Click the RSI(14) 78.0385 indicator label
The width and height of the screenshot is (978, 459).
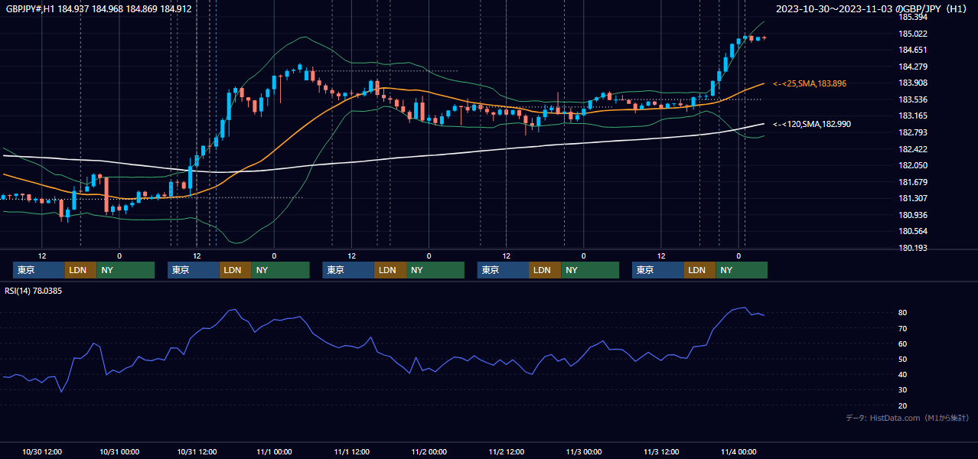pos(34,291)
